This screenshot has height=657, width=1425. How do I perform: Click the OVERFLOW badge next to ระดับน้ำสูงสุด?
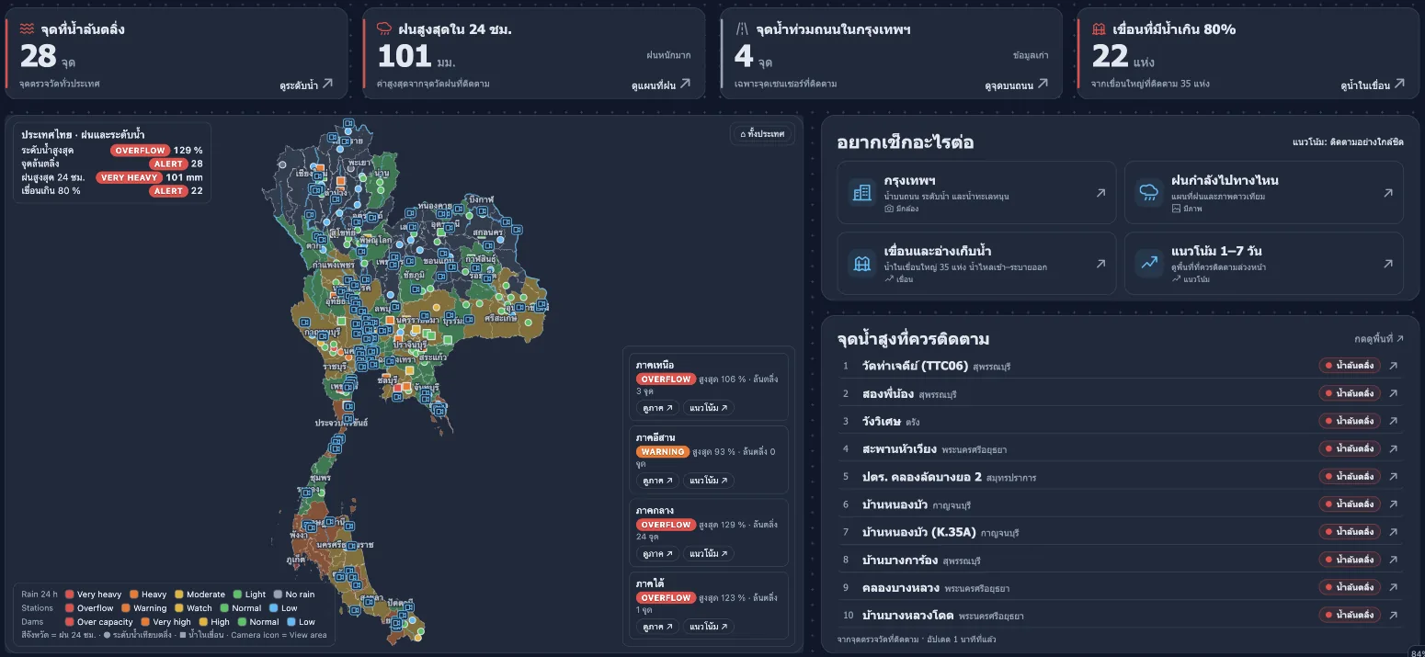pos(140,150)
